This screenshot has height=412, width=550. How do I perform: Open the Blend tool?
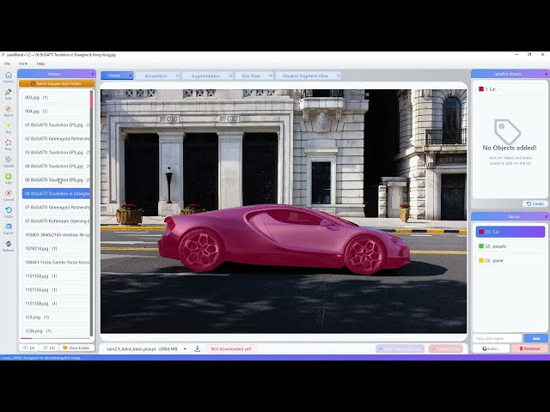[x=9, y=111]
